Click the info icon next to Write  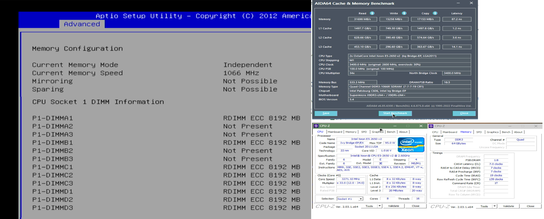[x=404, y=13]
